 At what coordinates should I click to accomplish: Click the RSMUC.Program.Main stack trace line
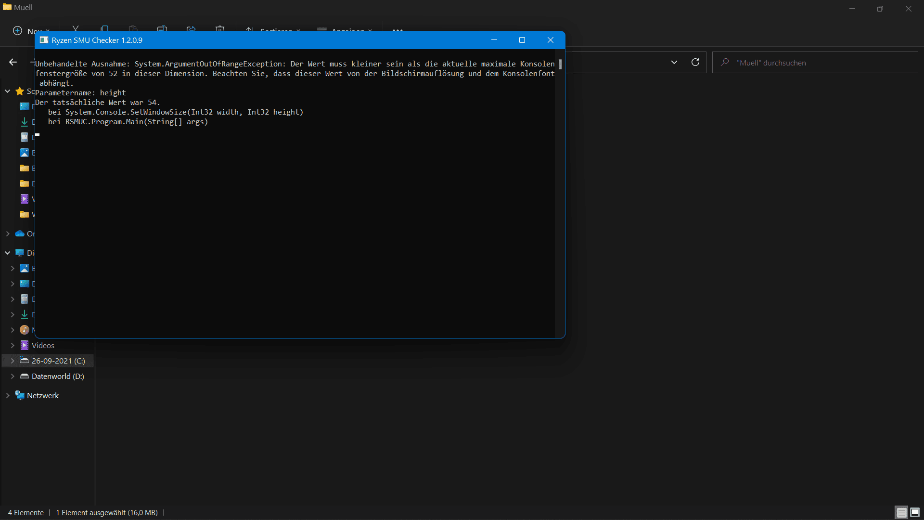128,121
